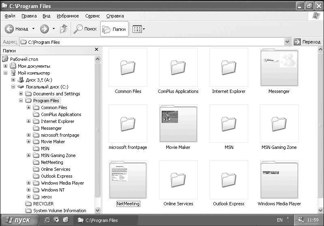Open the address bar dropdown
The image size is (324, 226).
point(287,42)
